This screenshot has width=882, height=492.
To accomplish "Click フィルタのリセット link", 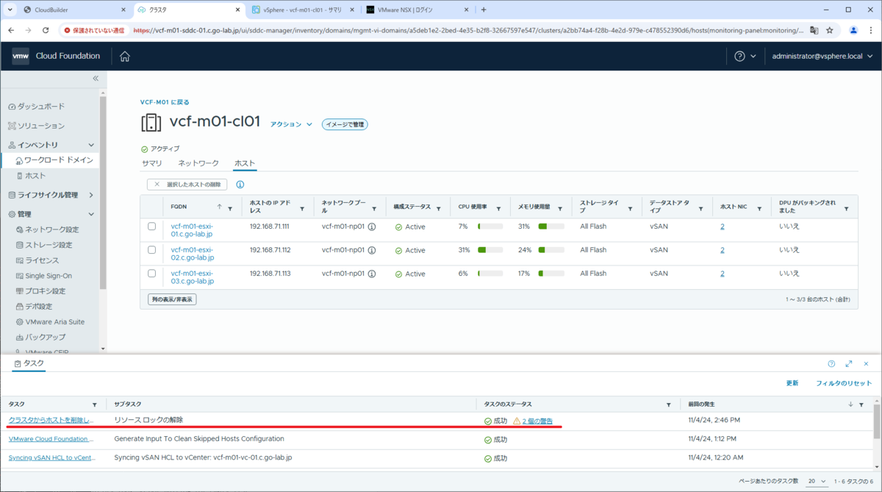I will 844,383.
